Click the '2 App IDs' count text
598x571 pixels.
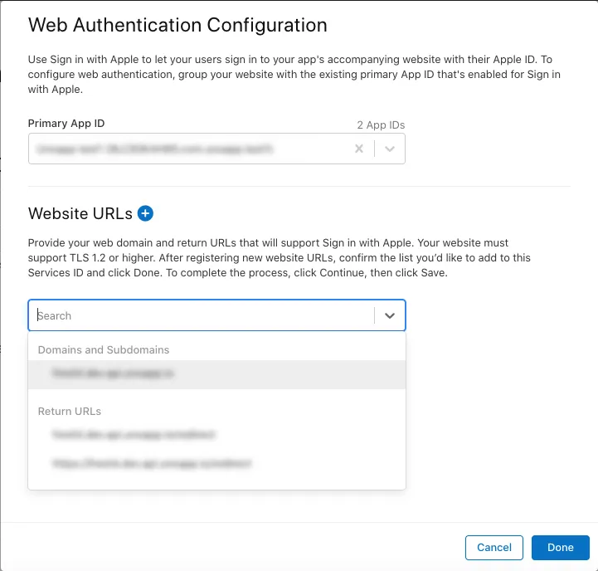point(381,125)
